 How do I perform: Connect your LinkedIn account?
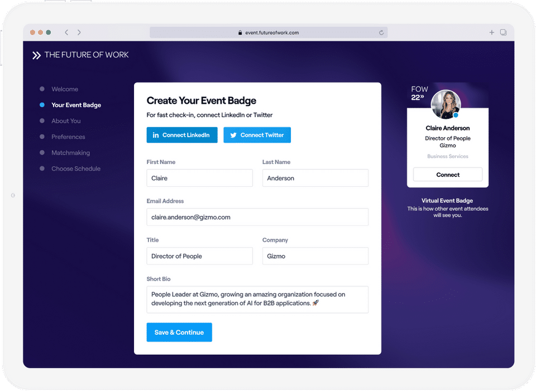pos(182,135)
